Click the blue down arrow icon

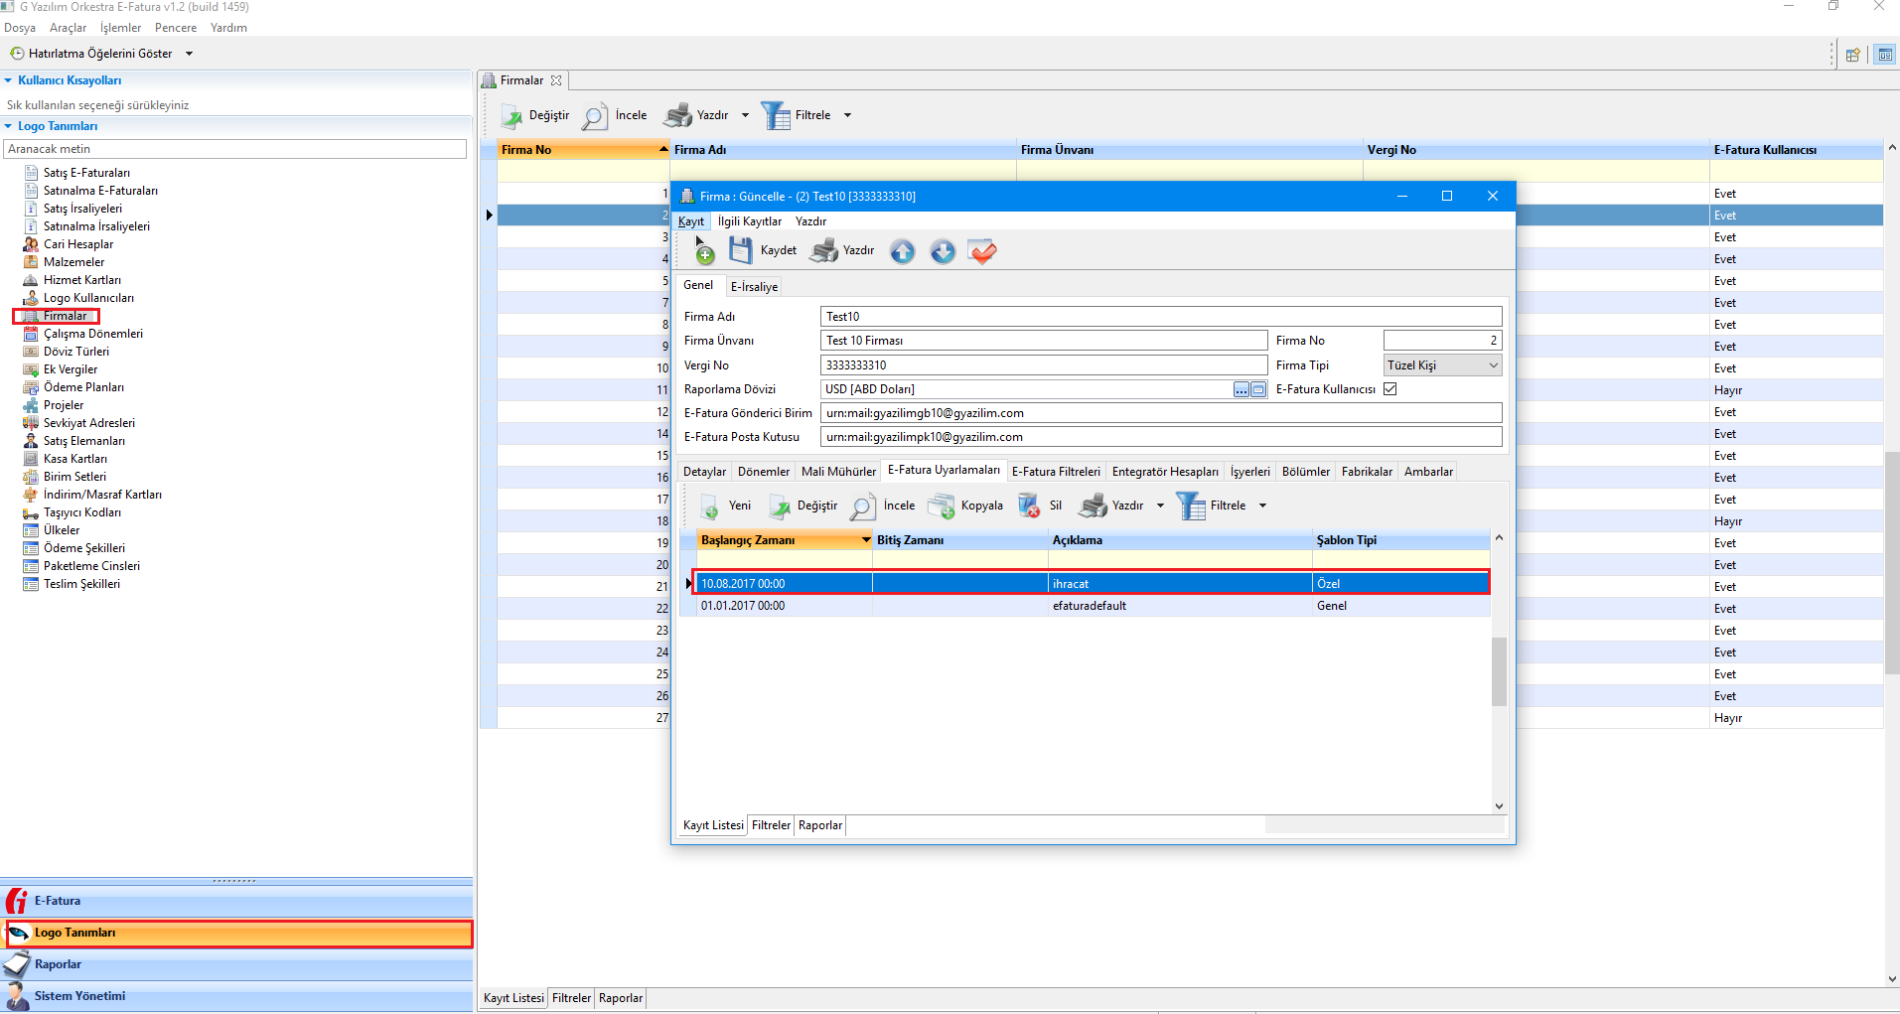click(x=943, y=251)
